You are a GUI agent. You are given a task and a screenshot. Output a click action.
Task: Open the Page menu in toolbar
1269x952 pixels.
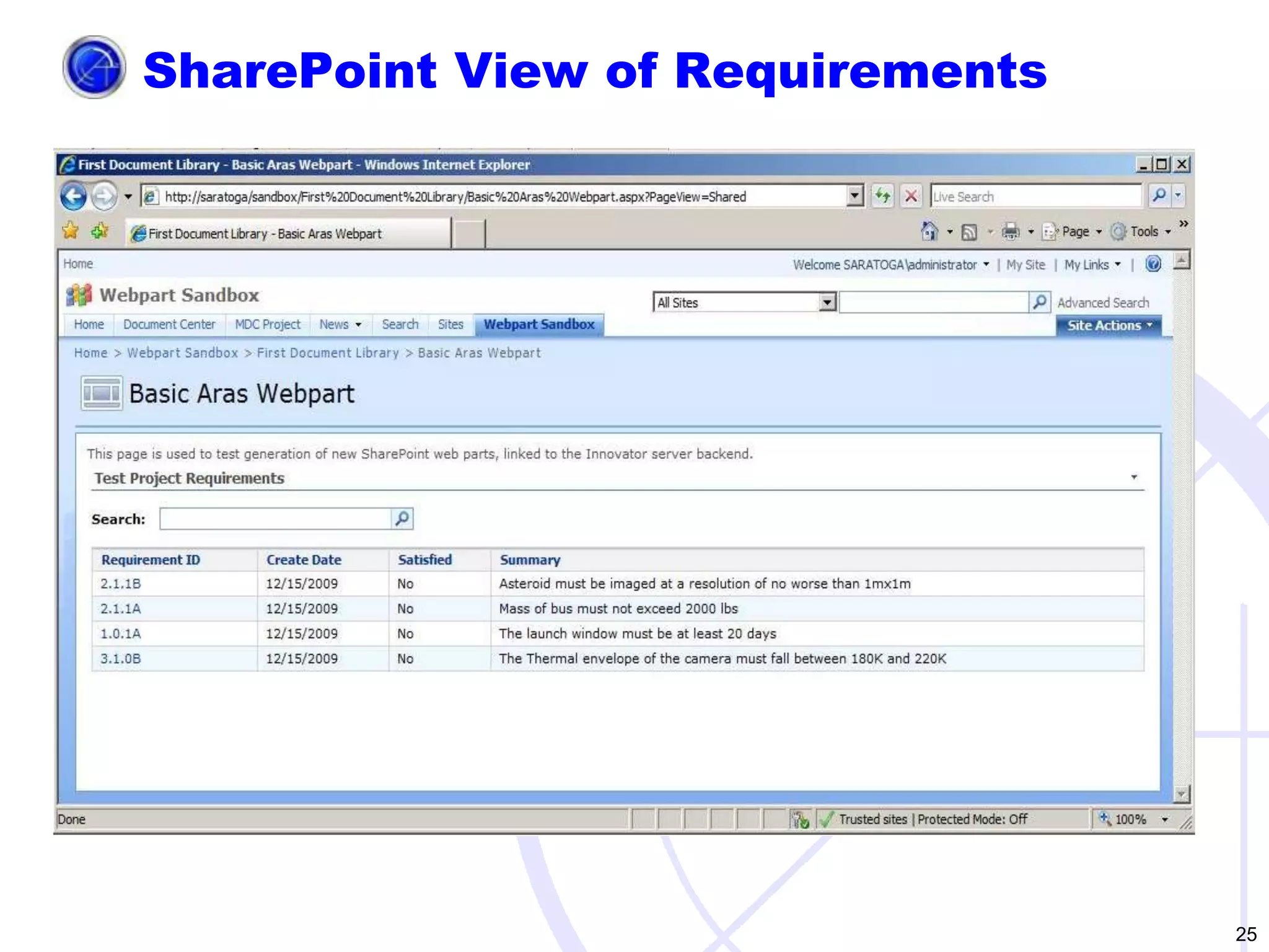1073,232
